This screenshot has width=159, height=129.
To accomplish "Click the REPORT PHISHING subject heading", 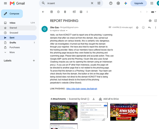I will [x=64, y=21].
